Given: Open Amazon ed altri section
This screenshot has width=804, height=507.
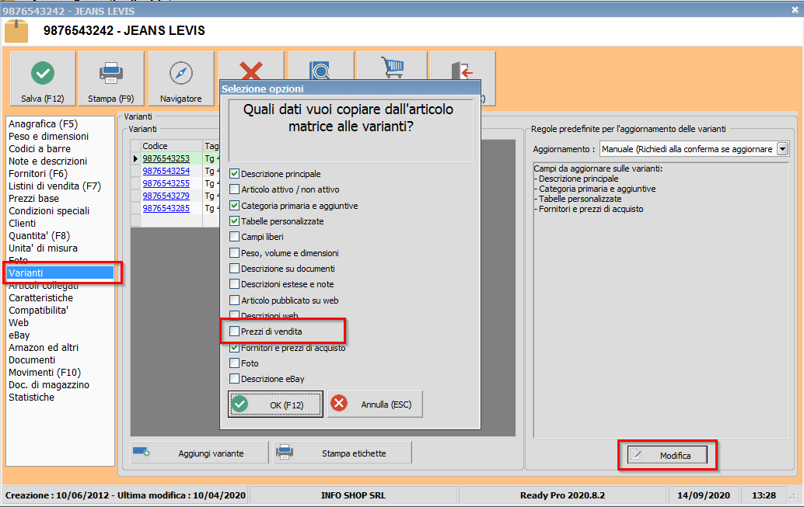Looking at the screenshot, I should [44, 347].
